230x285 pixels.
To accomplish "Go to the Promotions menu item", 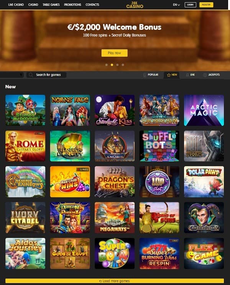I will [x=72, y=5].
